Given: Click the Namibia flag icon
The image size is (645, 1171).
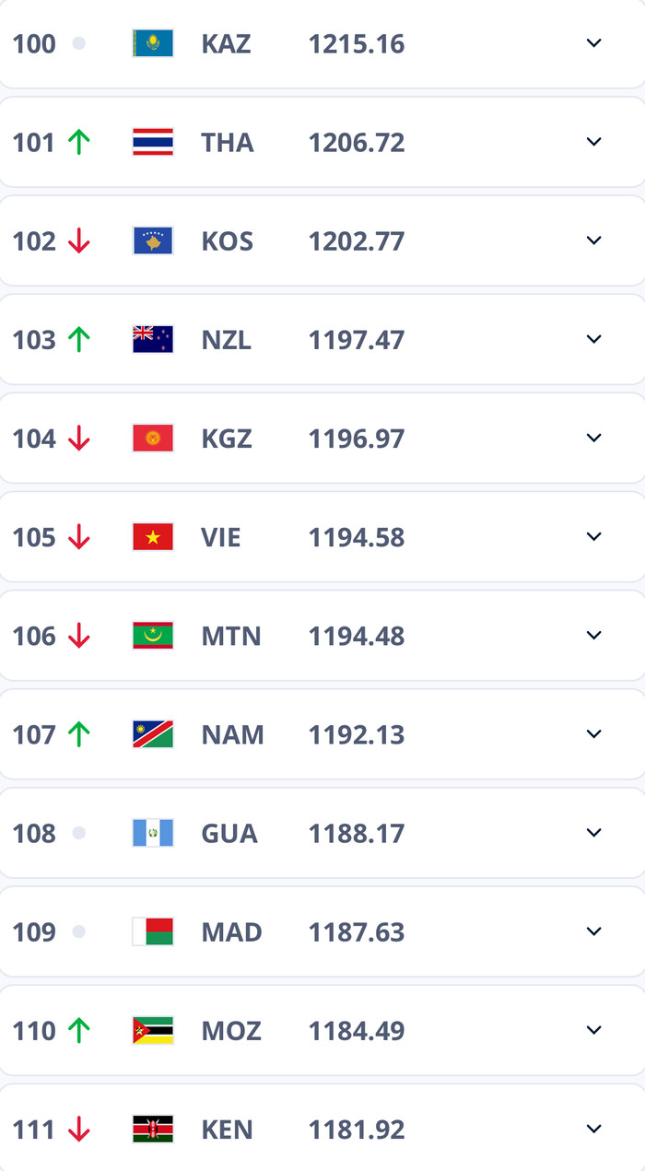Looking at the screenshot, I should coord(151,734).
